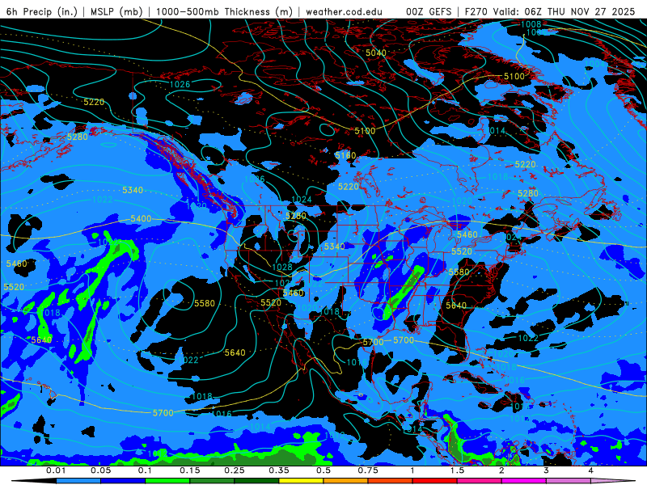Screen dimensions: 647x485
Task: Pick the darkest green 0.25–0.35 legend swatch
Action: click(x=256, y=481)
